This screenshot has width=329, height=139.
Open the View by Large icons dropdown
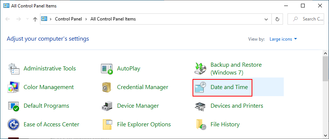283,39
